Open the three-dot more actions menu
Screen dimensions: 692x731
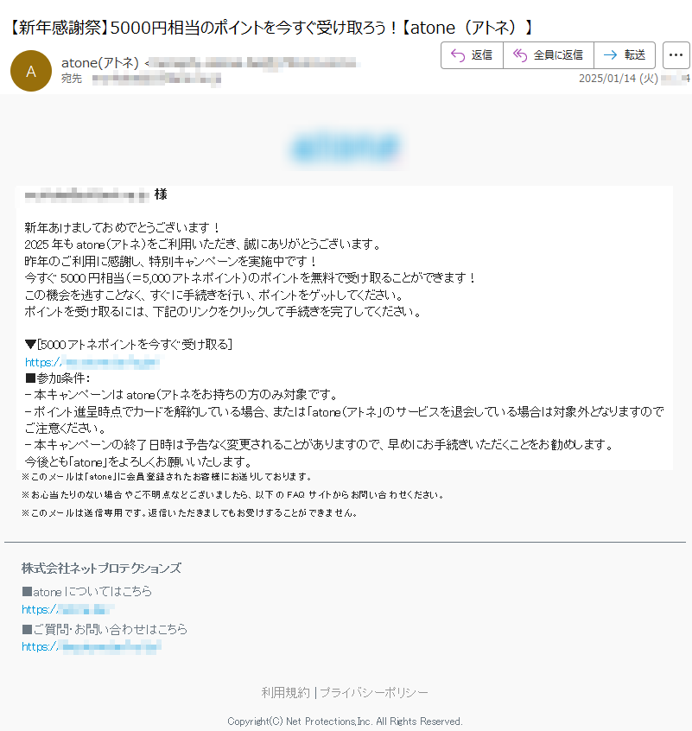tap(676, 55)
